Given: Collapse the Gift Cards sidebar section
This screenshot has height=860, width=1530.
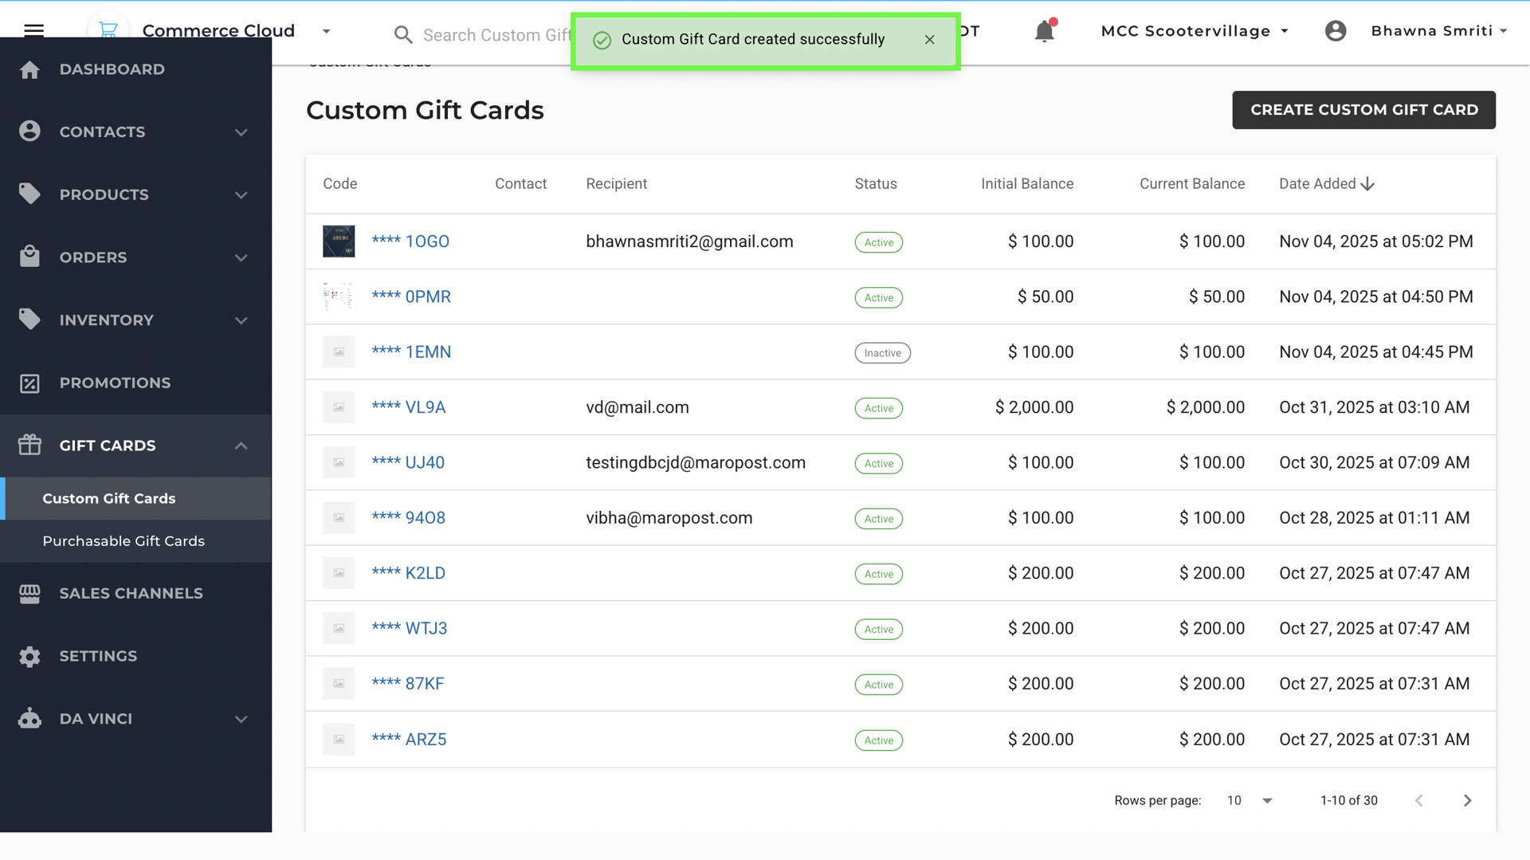Looking at the screenshot, I should coord(241,446).
